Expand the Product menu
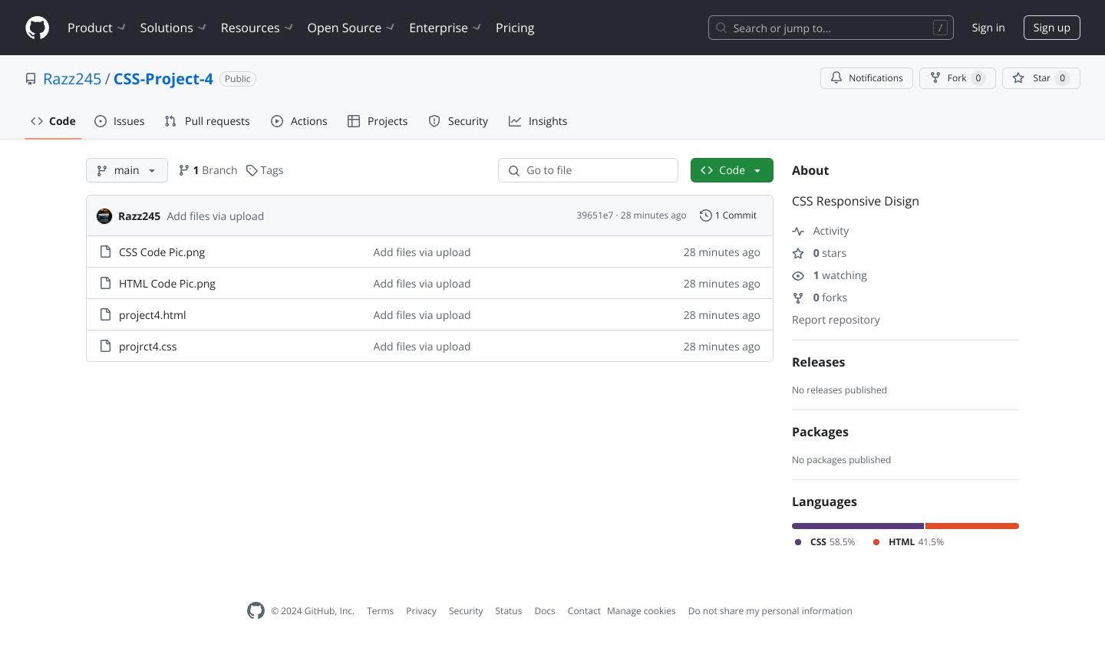Image resolution: width=1105 pixels, height=651 pixels. (97, 28)
